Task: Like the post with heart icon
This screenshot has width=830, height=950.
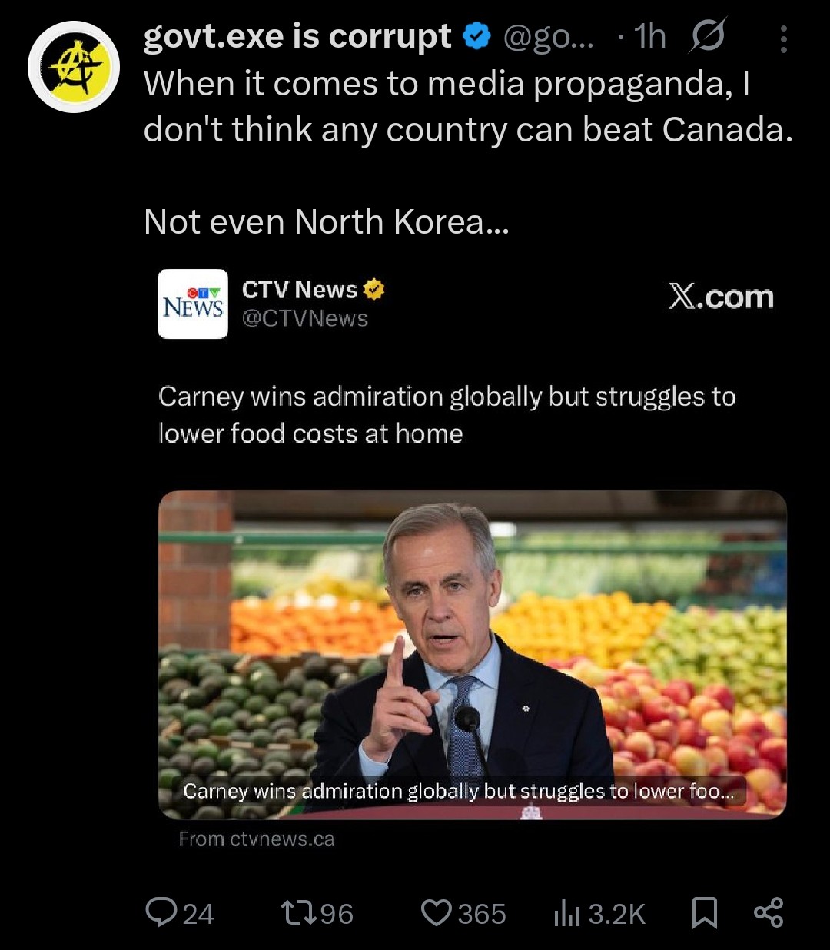Action: pyautogui.click(x=437, y=912)
